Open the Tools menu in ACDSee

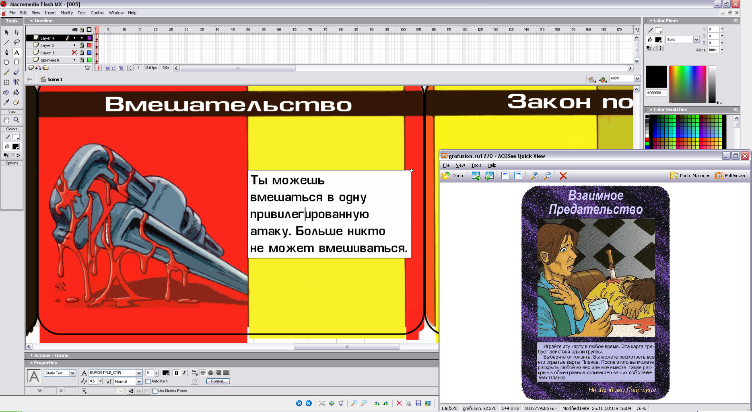click(x=476, y=165)
